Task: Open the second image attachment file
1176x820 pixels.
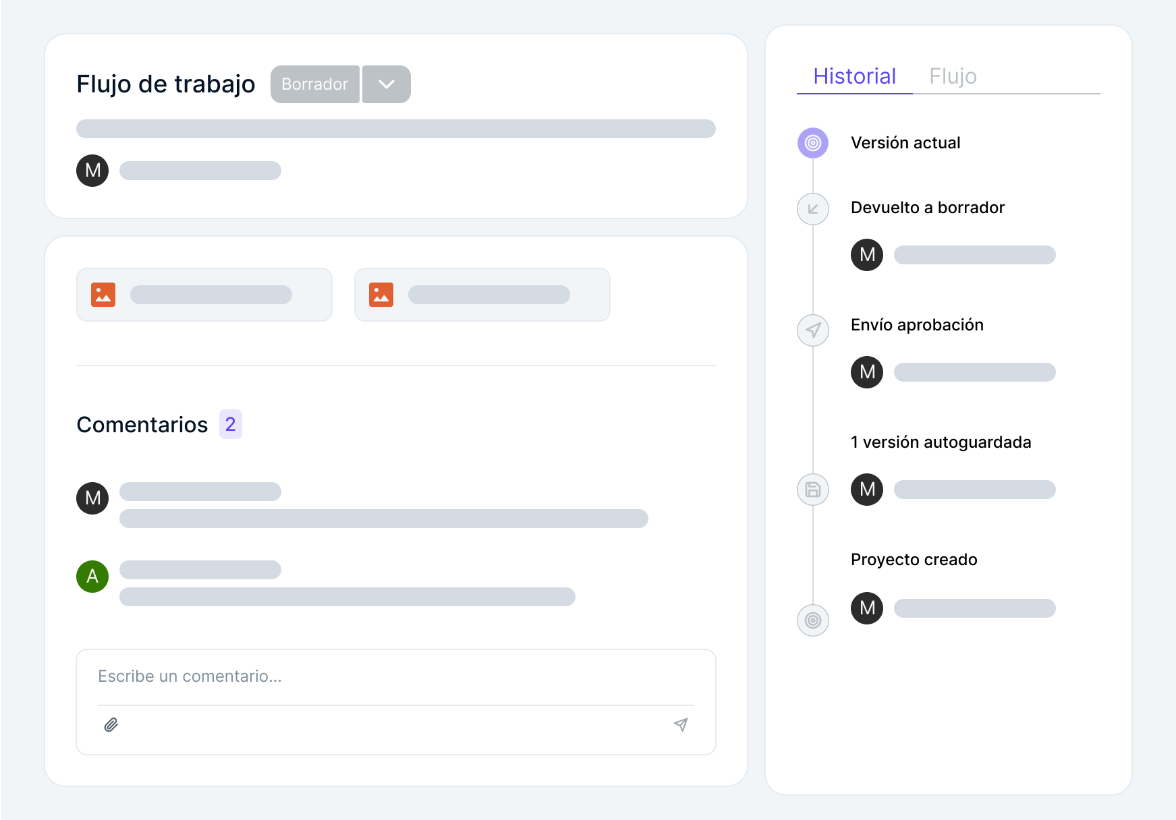Action: pyautogui.click(x=482, y=295)
